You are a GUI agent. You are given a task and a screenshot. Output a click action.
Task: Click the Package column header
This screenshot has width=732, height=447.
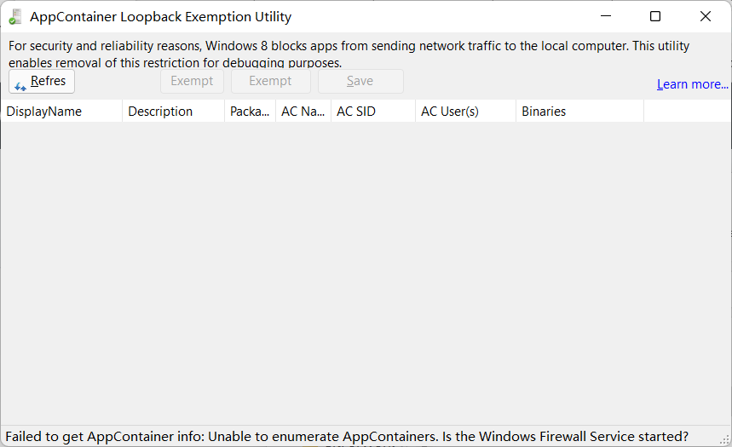pos(250,112)
